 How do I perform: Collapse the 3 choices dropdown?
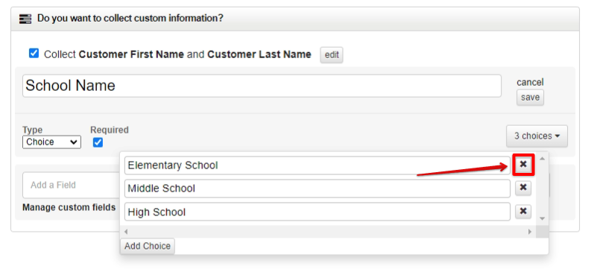pos(537,136)
